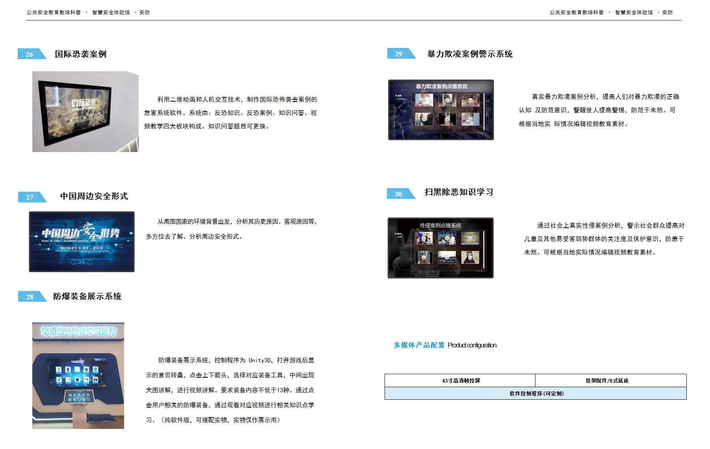Click the 多媒体产品配置 Product configuration title
The width and height of the screenshot is (710, 449).
(444, 345)
